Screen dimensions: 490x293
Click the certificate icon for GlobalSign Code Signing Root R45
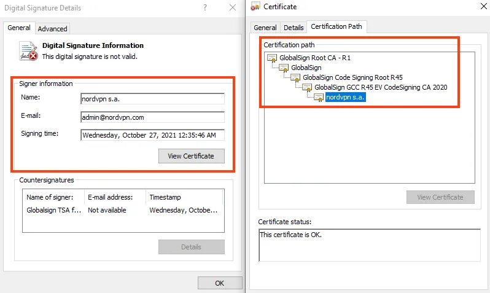click(x=295, y=77)
